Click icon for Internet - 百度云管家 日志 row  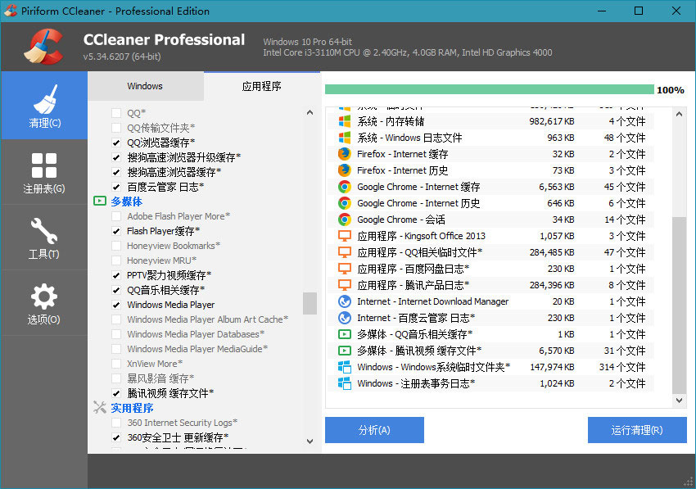click(345, 318)
